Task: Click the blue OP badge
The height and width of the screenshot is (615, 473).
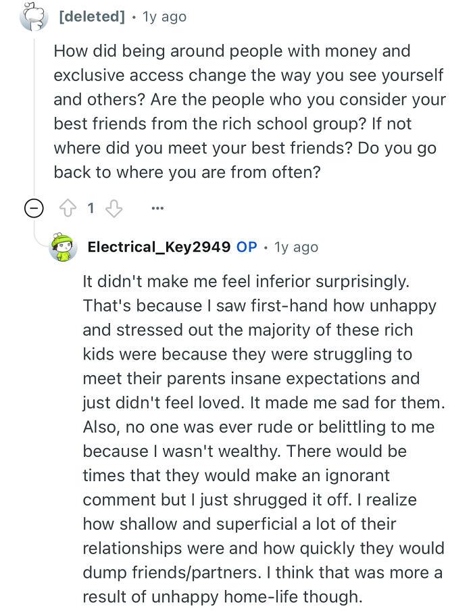Action: pyautogui.click(x=247, y=247)
